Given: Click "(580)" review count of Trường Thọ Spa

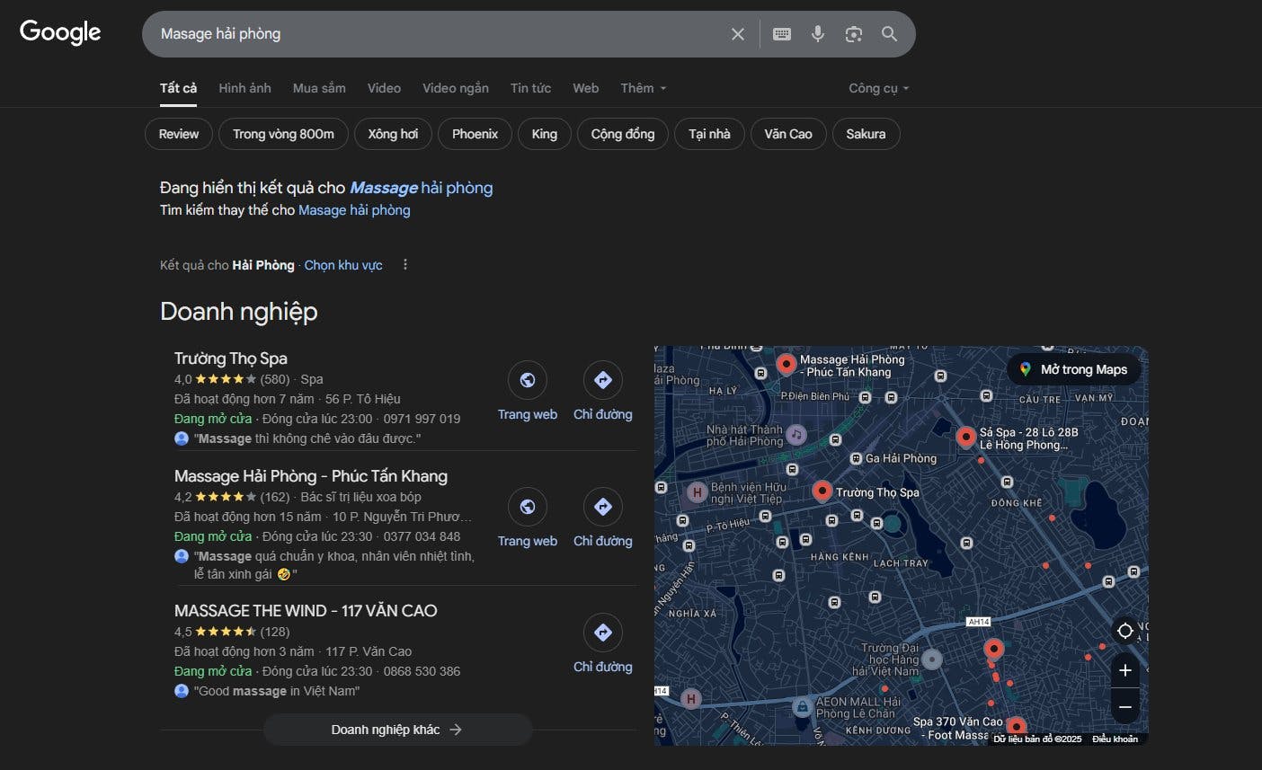Looking at the screenshot, I should 275,379.
